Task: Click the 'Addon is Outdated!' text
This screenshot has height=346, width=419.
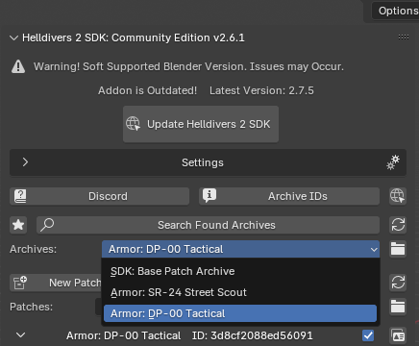Action: [147, 90]
